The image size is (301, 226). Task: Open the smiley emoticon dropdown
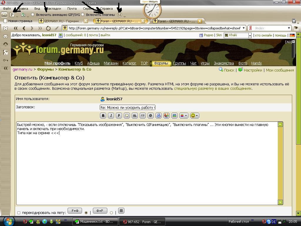[195, 116]
